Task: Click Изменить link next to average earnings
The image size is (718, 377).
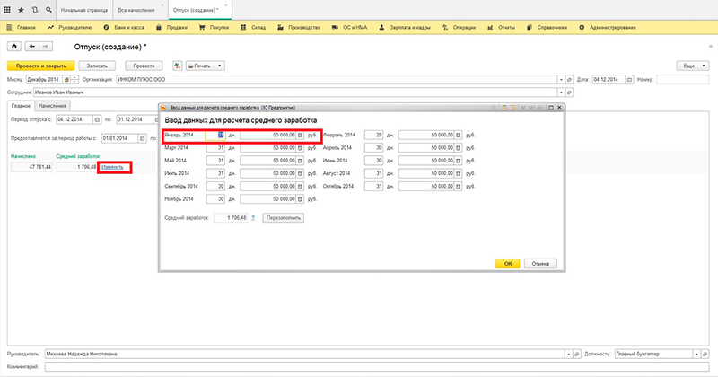Action: (x=113, y=167)
